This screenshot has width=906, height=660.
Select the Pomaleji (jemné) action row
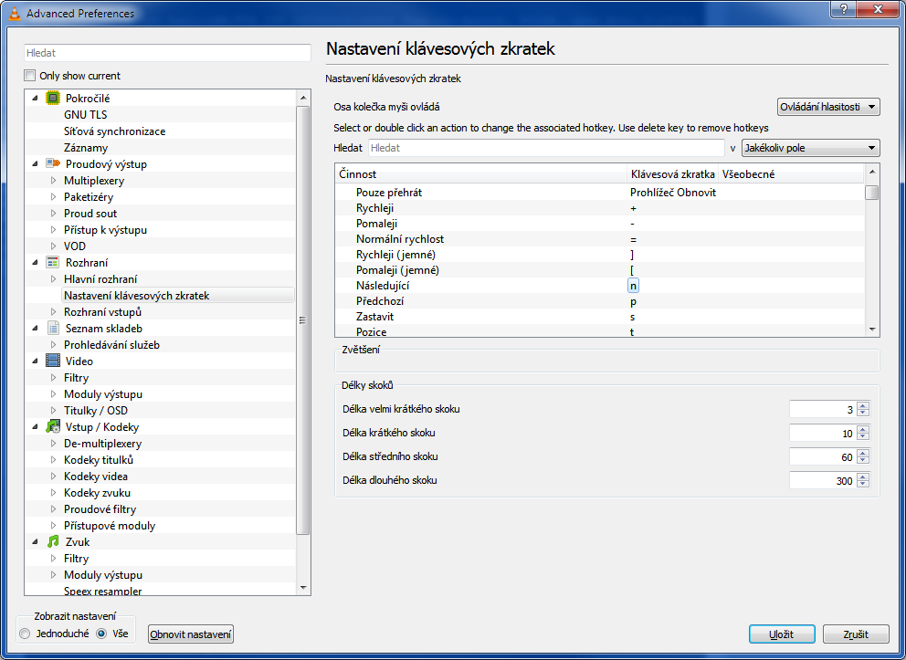pyautogui.click(x=599, y=270)
